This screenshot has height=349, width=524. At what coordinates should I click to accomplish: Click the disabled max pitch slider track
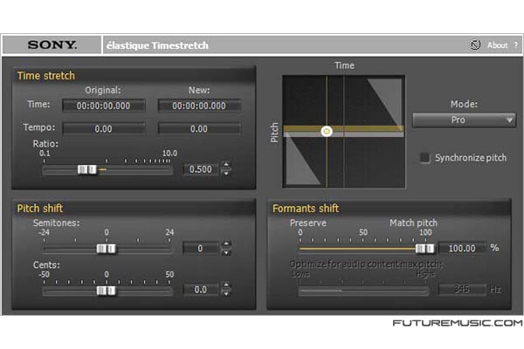pos(363,291)
